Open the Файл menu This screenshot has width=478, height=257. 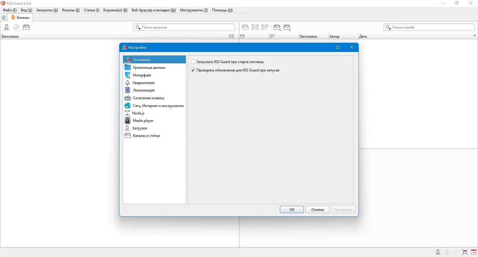pyautogui.click(x=10, y=10)
